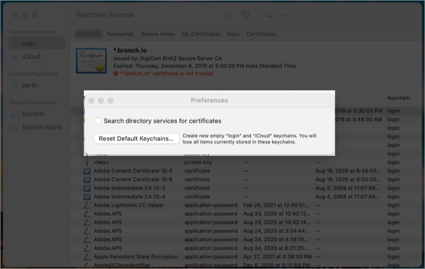Select Adobe.APS row dated Aug 23, 2020 at 10:42:12

tap(246, 214)
